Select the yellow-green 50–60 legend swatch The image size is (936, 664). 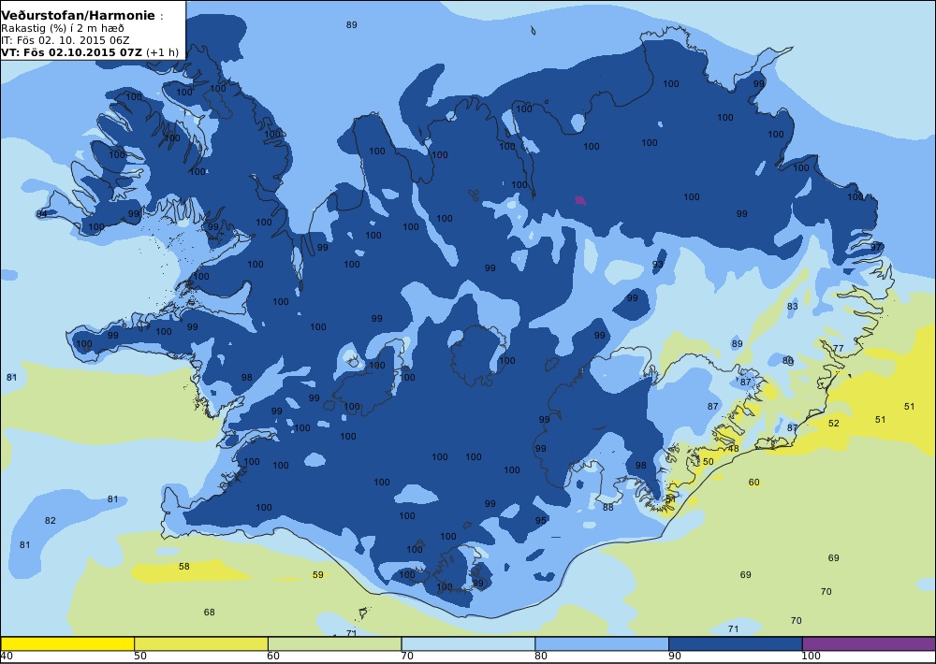(201, 643)
